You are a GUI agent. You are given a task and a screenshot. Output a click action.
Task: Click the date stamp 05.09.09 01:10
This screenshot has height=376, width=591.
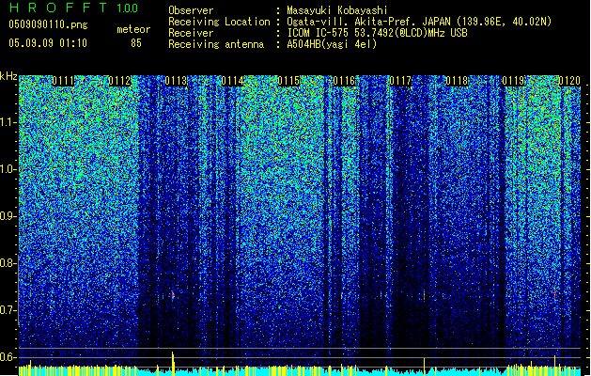[48, 43]
